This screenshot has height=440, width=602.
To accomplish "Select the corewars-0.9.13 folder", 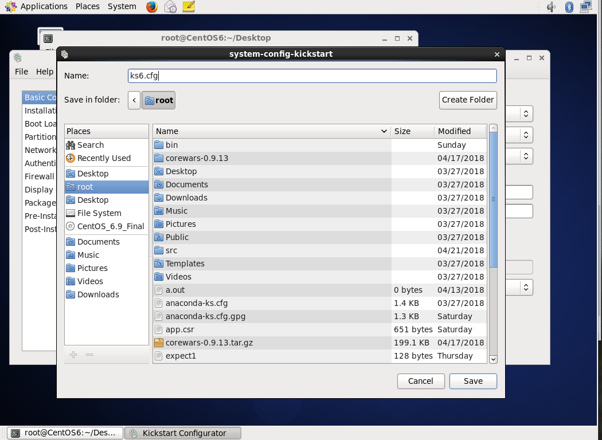I will click(x=319, y=158).
